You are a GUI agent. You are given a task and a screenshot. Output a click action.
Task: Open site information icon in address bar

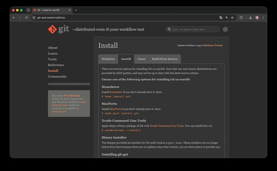(34, 18)
